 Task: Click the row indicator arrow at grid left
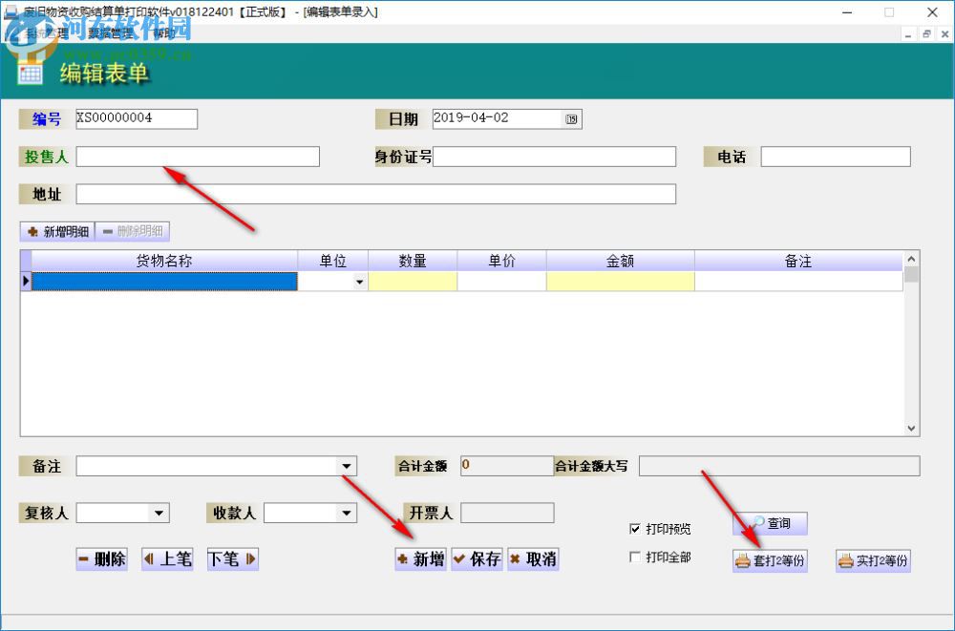(x=26, y=282)
